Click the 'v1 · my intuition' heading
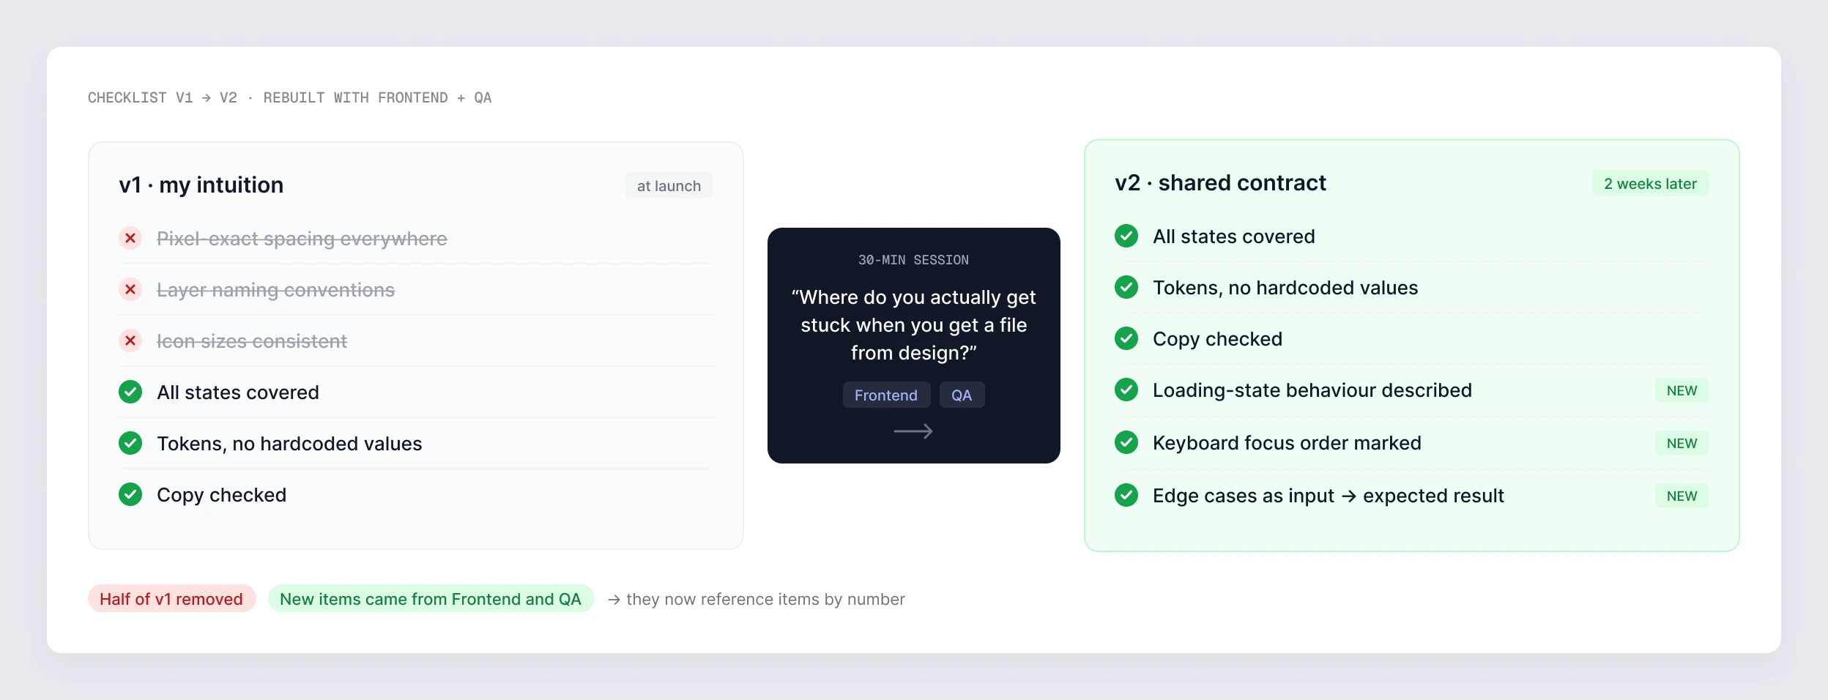Screen dimensions: 1828x700 (201, 185)
